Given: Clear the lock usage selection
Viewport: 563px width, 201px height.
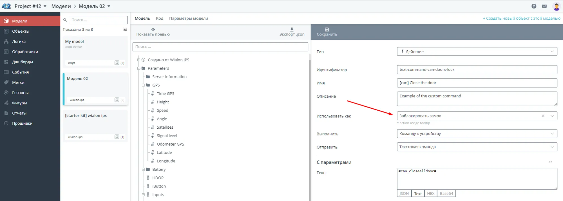Looking at the screenshot, I should [x=543, y=116].
